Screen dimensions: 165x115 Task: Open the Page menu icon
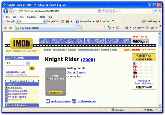tap(134, 28)
